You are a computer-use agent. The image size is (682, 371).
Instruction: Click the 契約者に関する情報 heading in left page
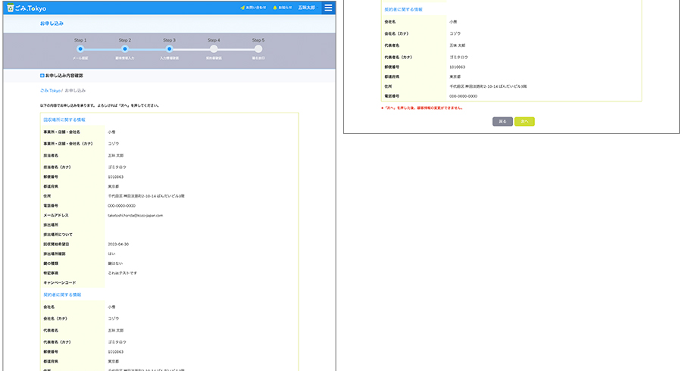point(62,295)
